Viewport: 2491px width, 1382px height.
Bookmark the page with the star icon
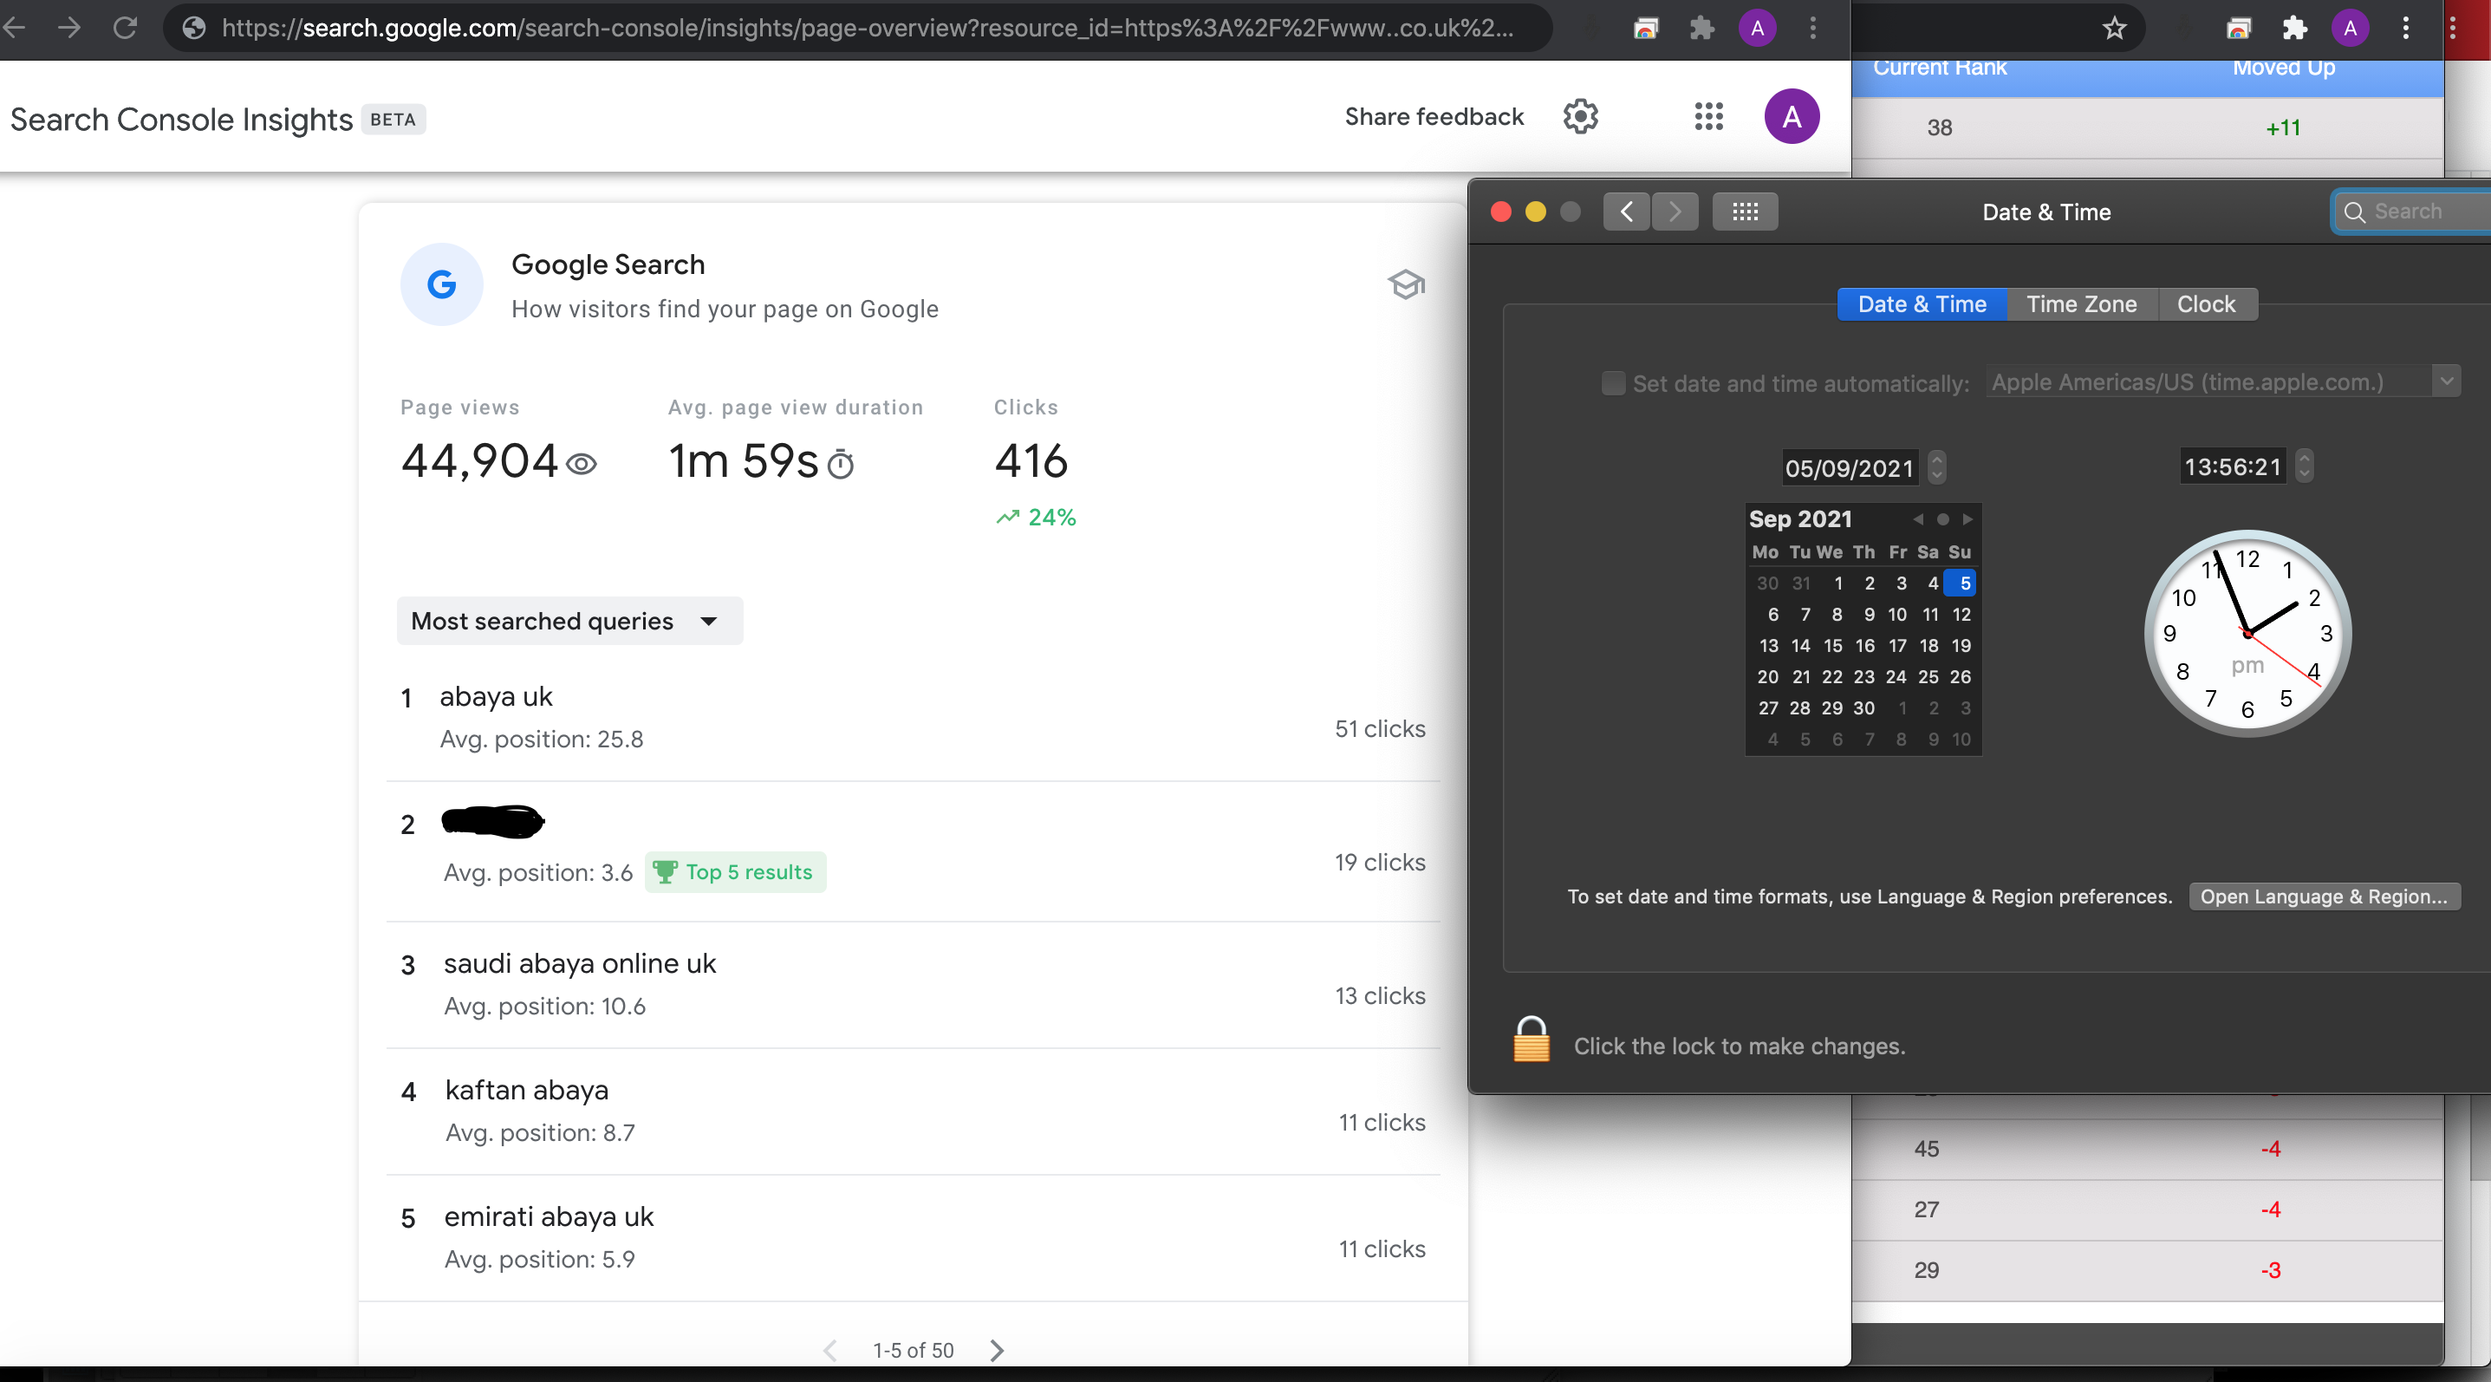click(x=2115, y=28)
